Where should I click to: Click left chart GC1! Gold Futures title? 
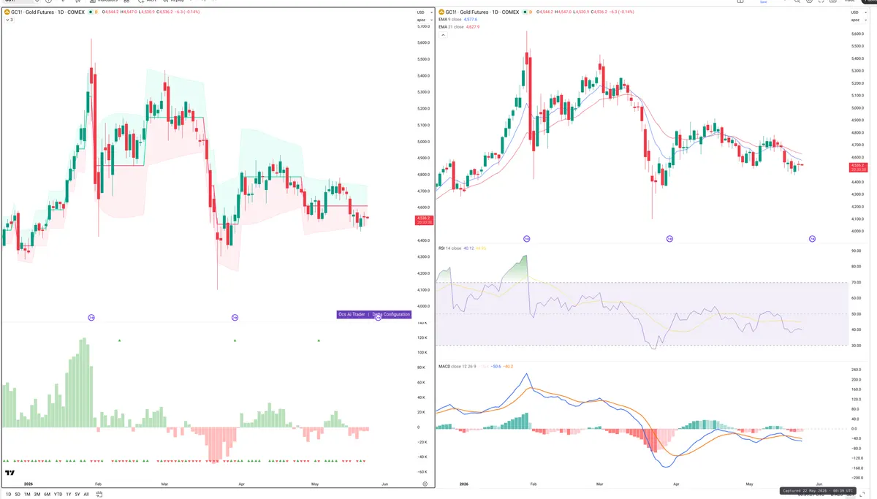48,12
